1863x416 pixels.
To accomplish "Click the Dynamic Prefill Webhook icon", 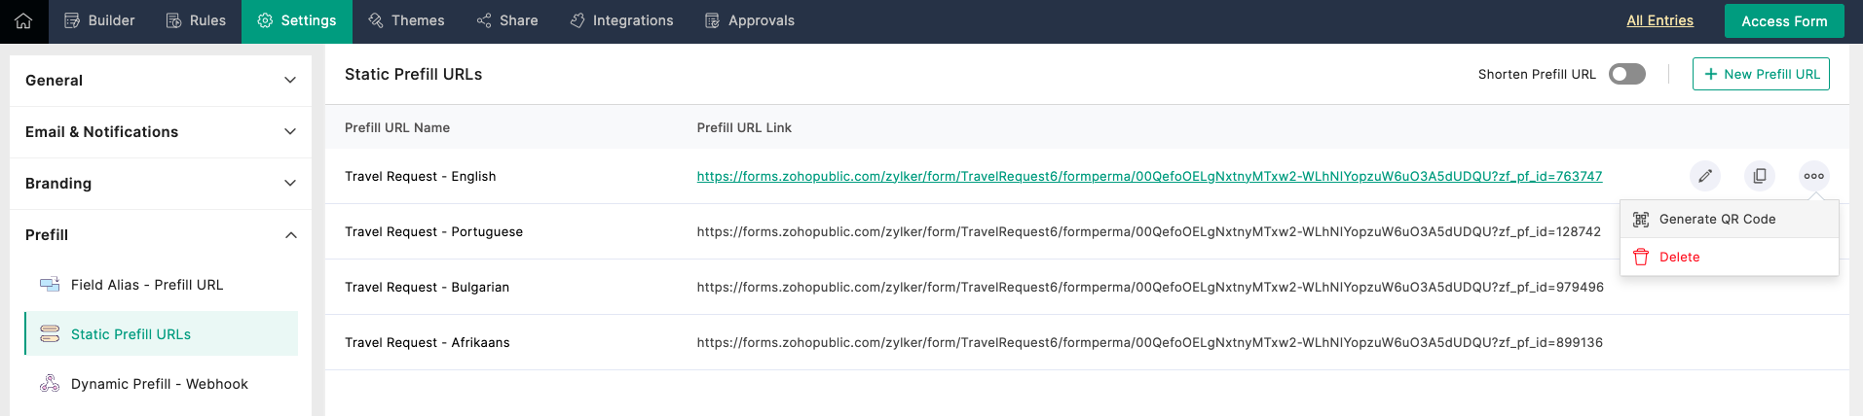I will coord(50,384).
